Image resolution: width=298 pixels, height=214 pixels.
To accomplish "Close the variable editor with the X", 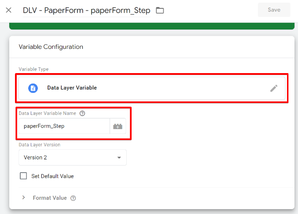I will click(9, 10).
